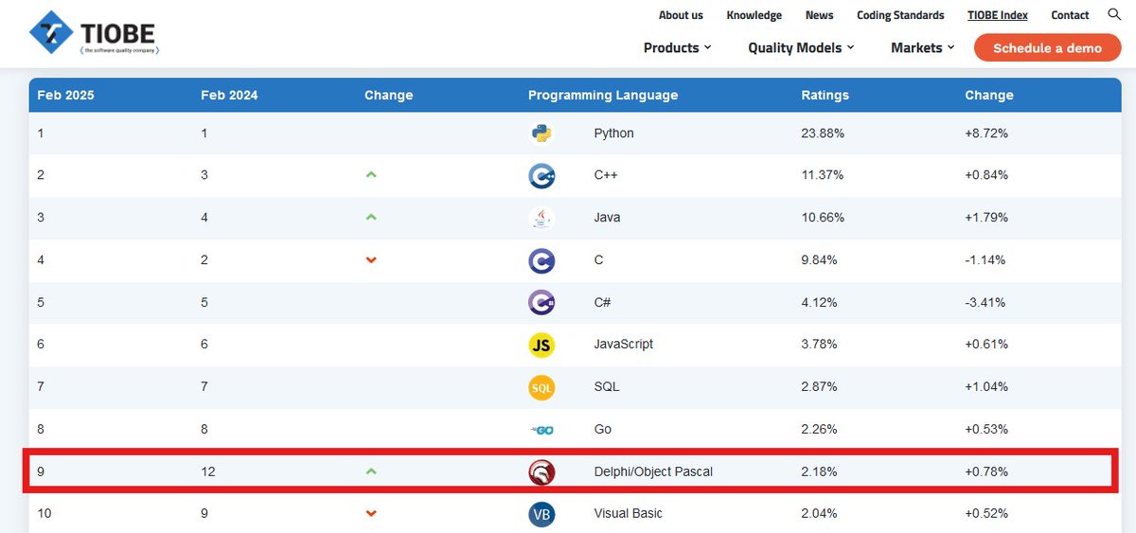
Task: Click the C# language name
Action: pos(602,302)
